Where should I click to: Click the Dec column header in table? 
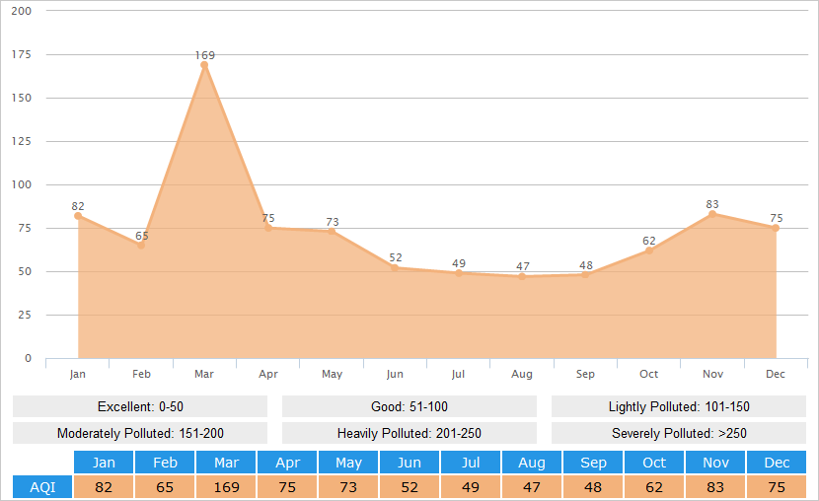pyautogui.click(x=777, y=463)
